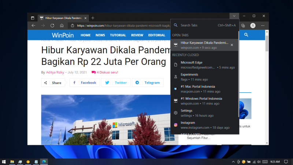Open the Windows Start menu
This screenshot has height=165, width=293.
tap(4, 162)
